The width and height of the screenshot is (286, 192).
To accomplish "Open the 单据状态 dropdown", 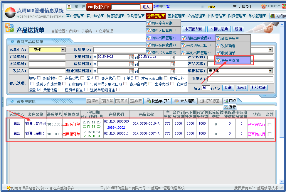I will pos(270,71).
